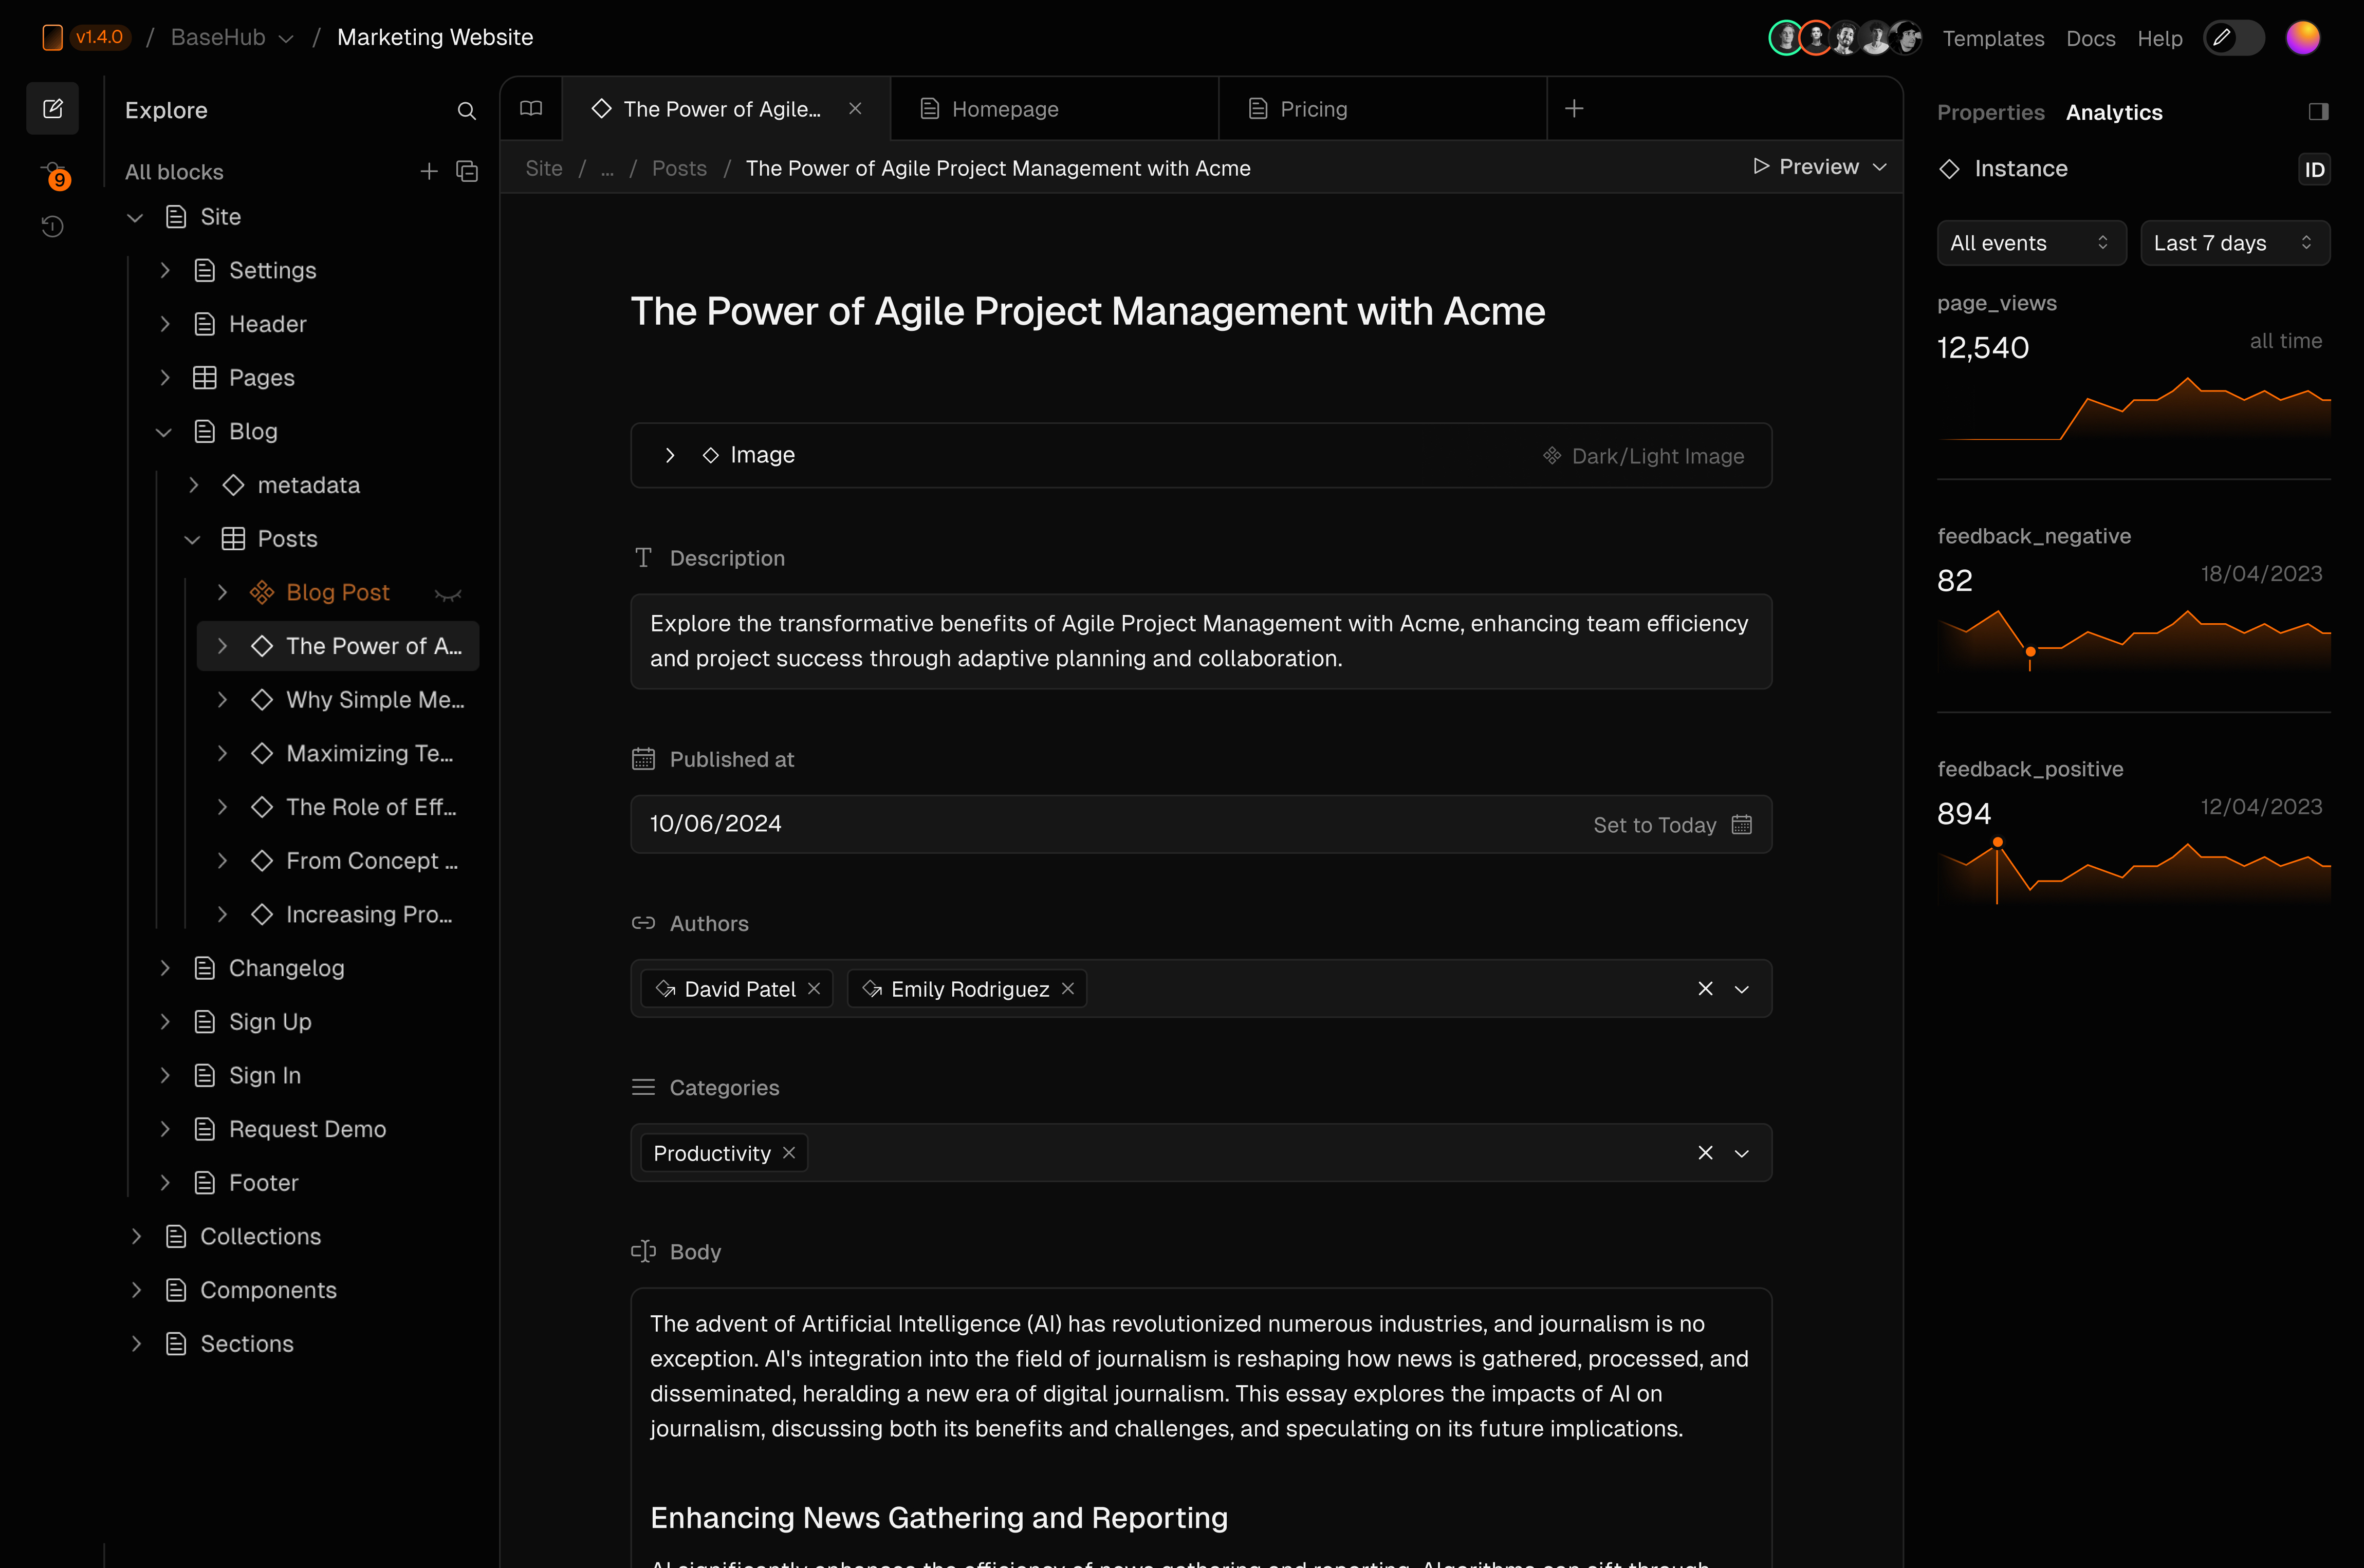Click Set to Today button
Image resolution: width=2364 pixels, height=1568 pixels.
click(1654, 825)
